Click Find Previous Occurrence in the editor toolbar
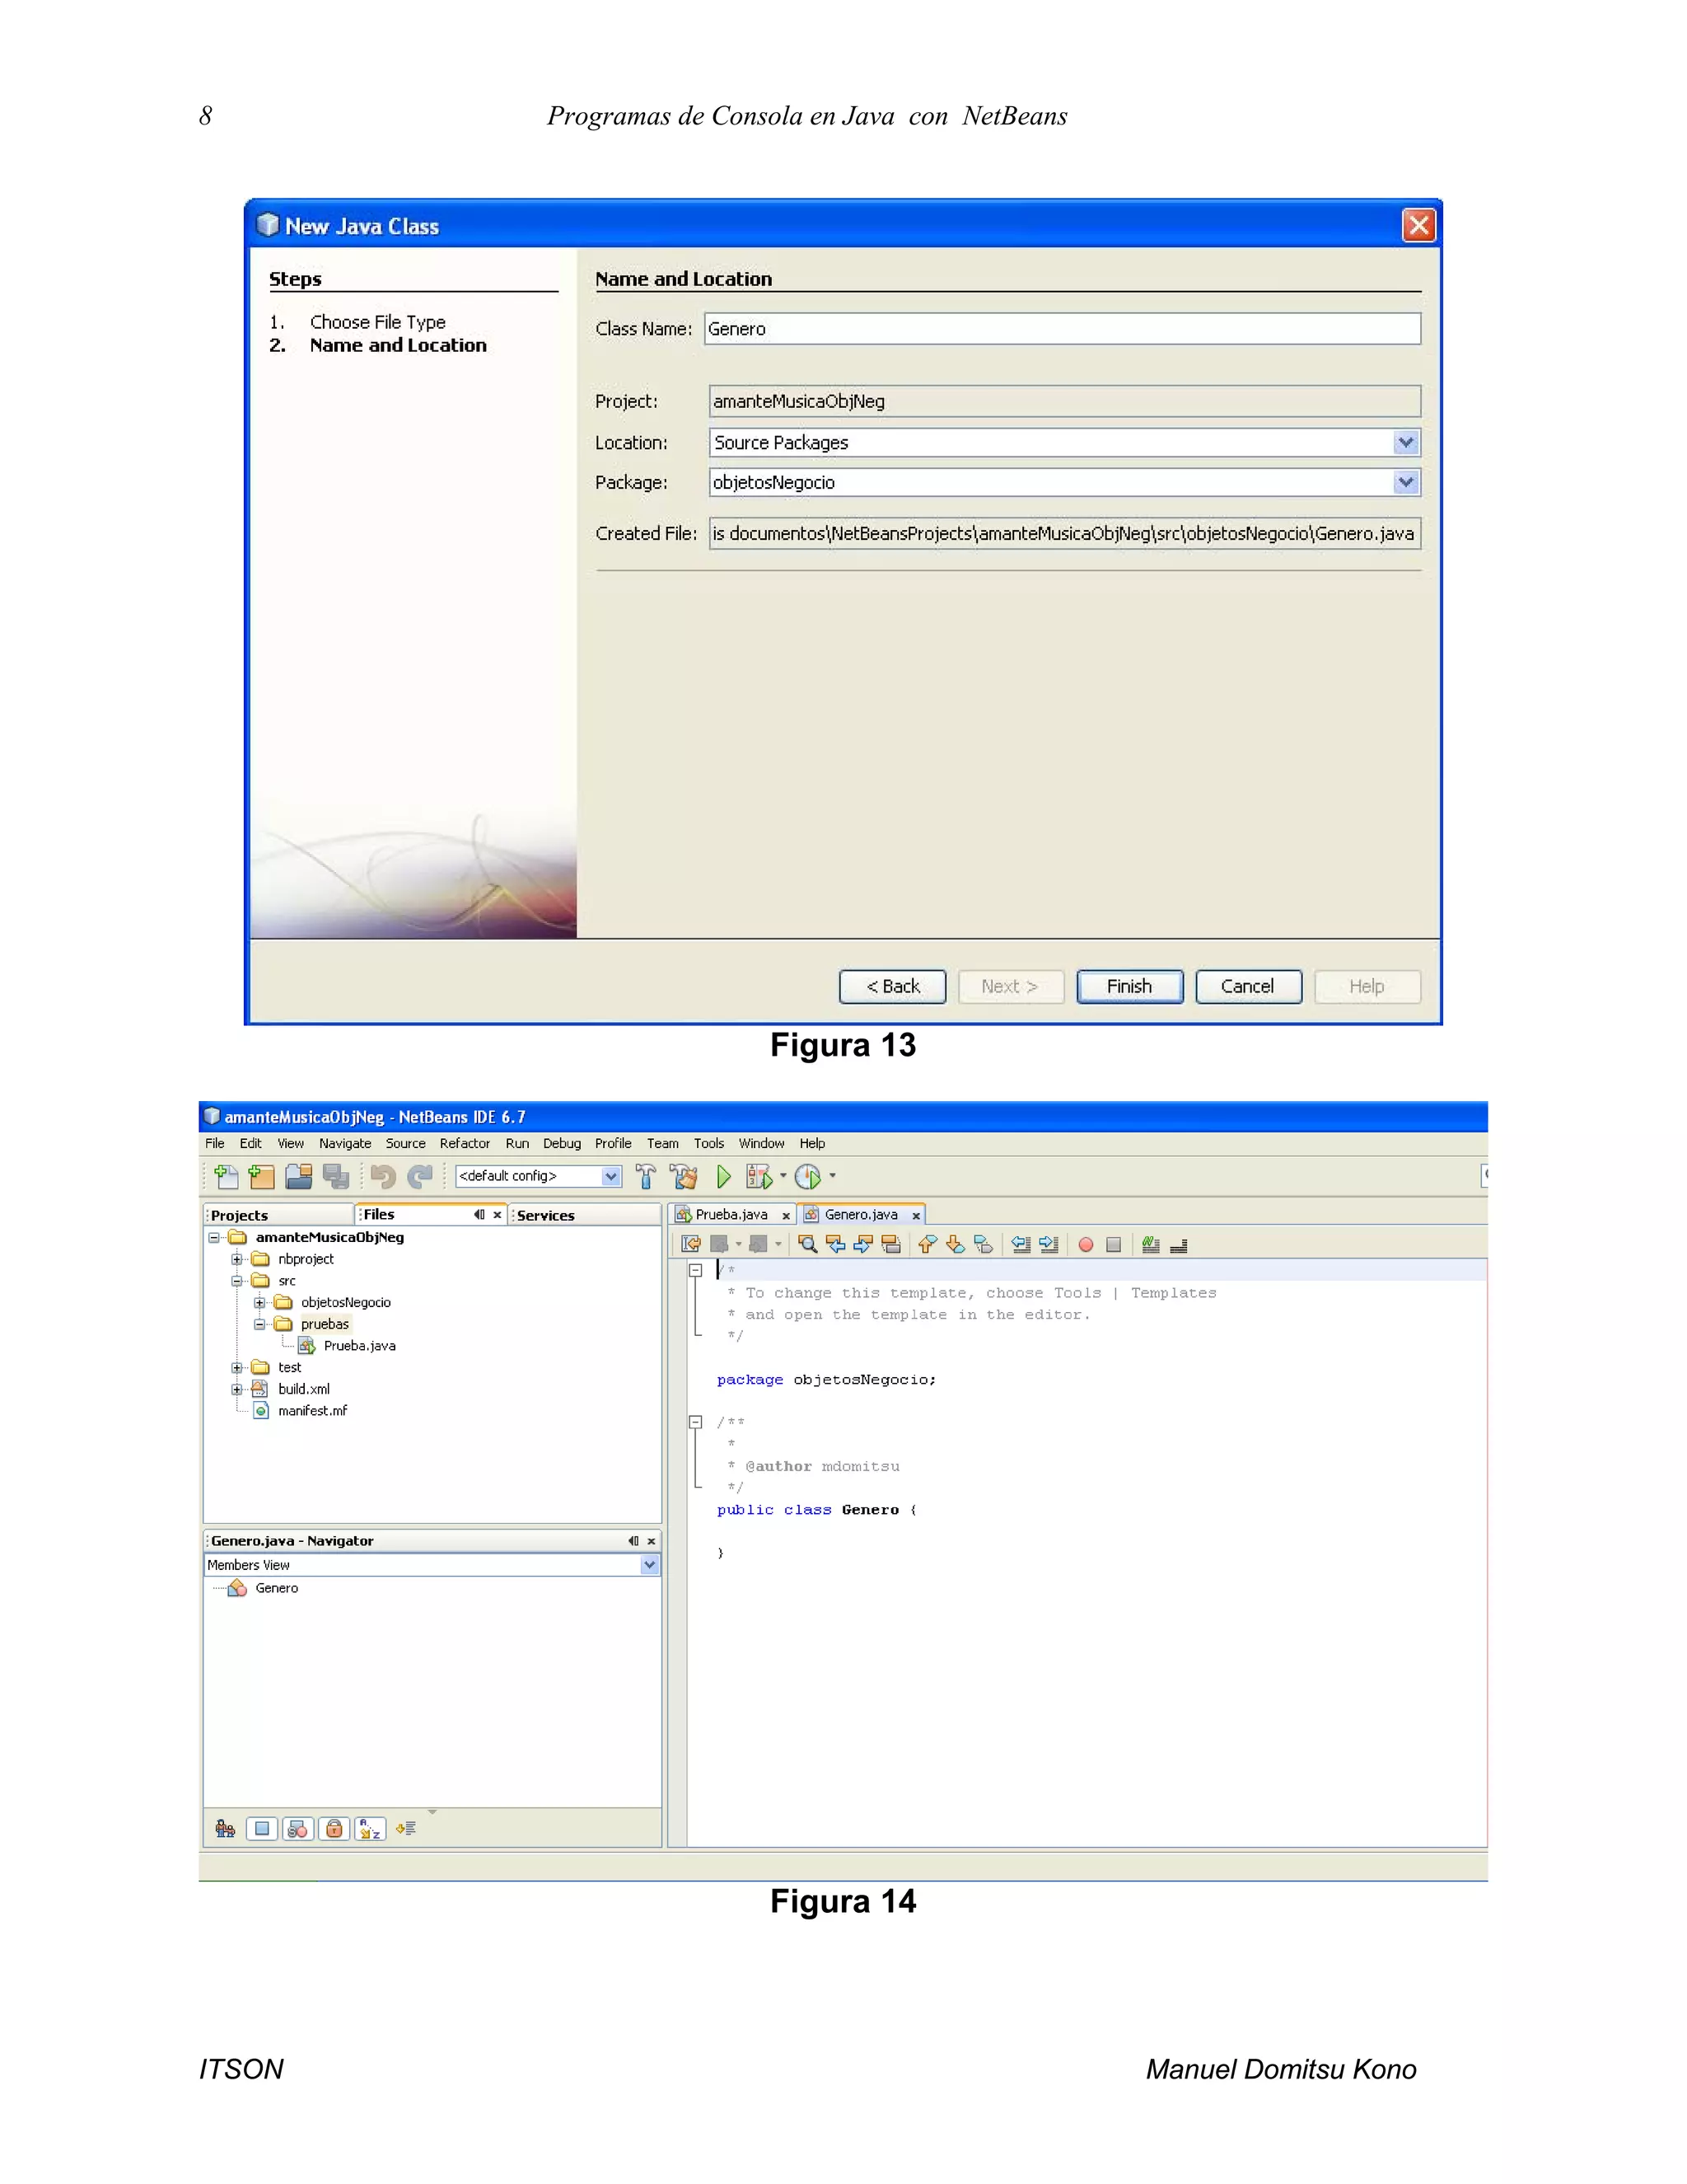 click(835, 1244)
